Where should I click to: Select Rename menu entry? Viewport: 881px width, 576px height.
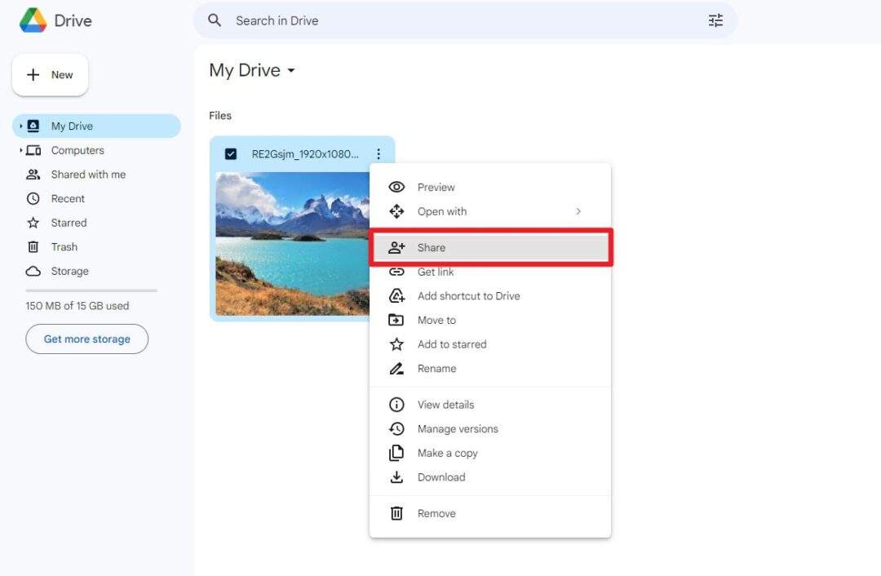[490, 369]
